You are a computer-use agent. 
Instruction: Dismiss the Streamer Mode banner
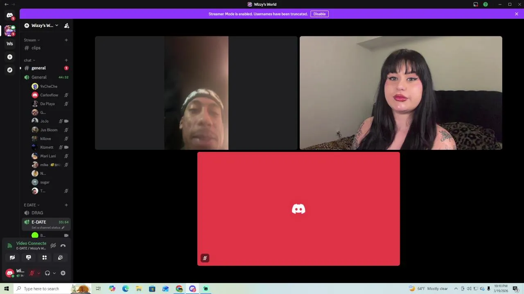[x=517, y=14]
